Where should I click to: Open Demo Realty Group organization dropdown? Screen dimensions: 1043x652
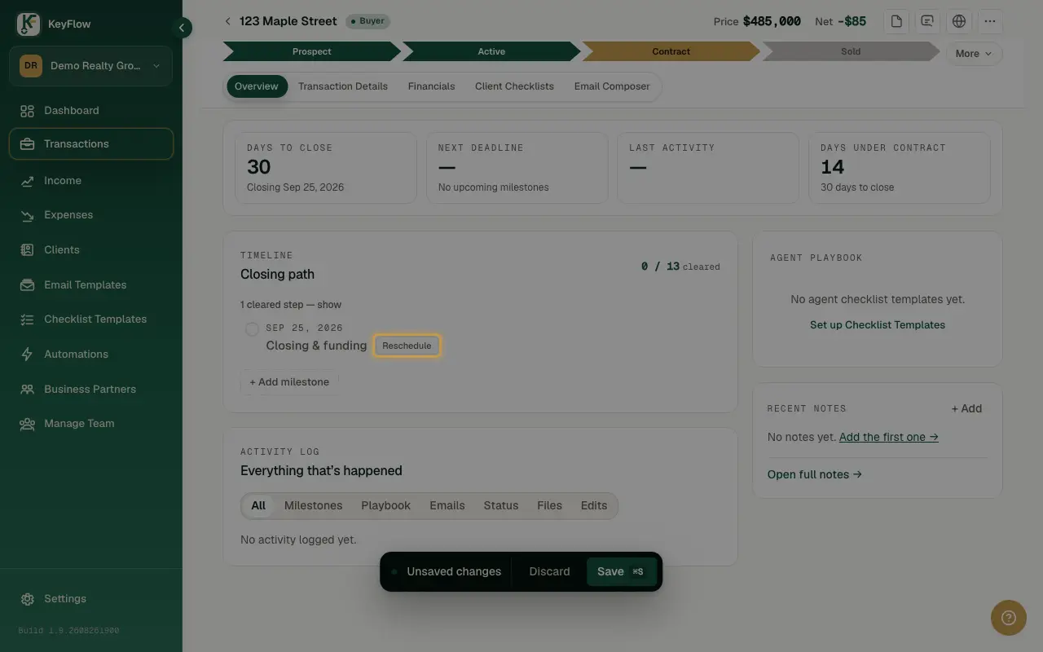tap(91, 66)
